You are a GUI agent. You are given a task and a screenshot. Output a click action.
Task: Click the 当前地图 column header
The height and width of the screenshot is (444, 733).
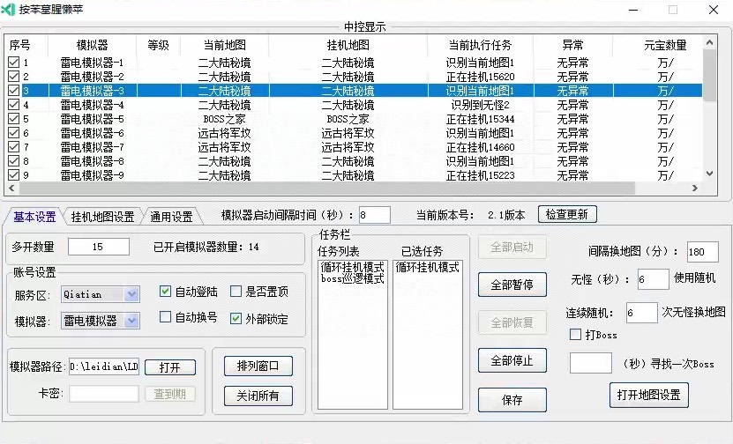[x=224, y=45]
